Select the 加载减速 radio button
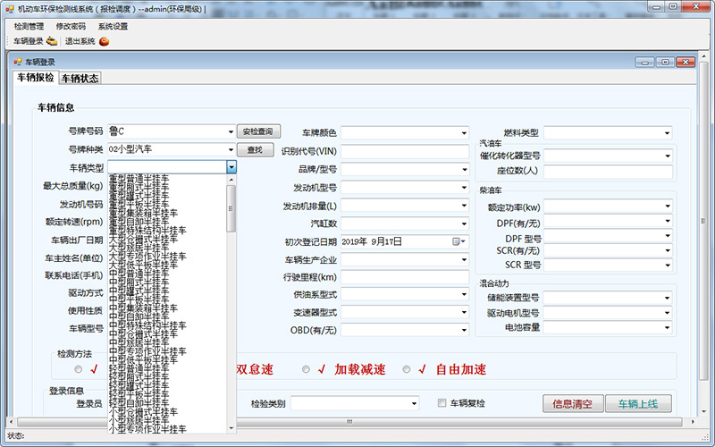 [306, 369]
